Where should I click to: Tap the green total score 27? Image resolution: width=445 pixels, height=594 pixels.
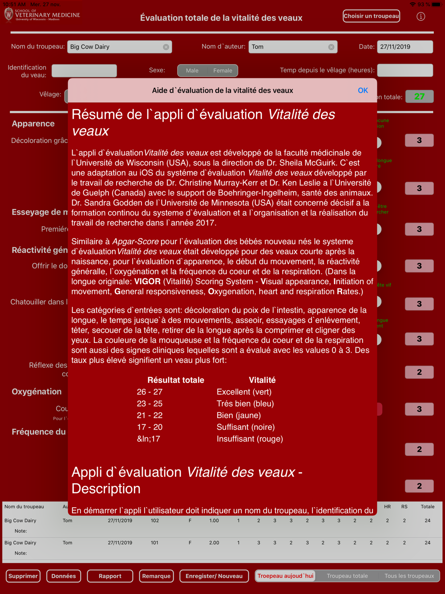[x=419, y=97]
